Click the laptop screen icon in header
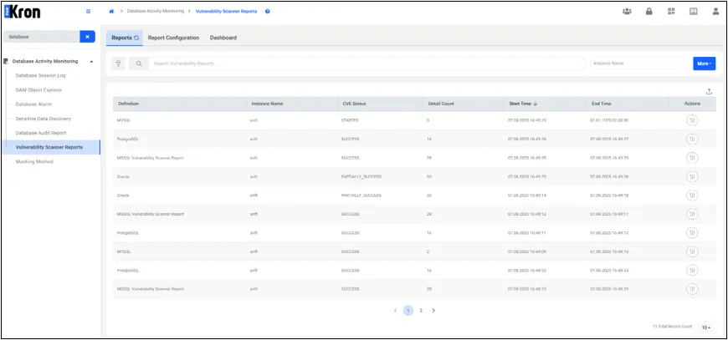The image size is (728, 340). 693,12
